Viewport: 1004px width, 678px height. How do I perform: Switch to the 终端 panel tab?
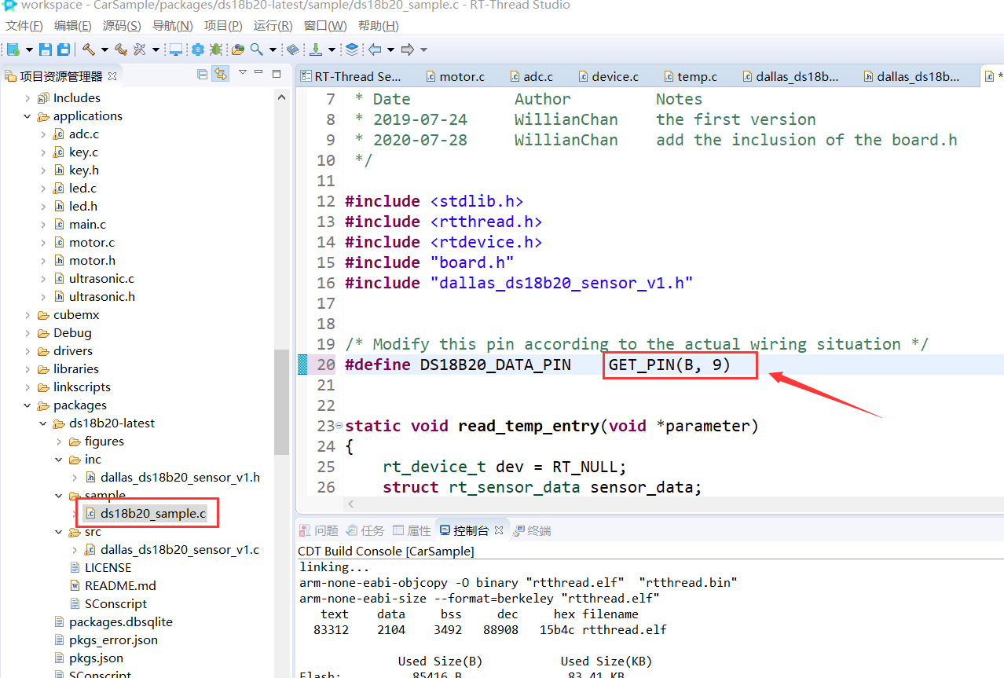532,530
